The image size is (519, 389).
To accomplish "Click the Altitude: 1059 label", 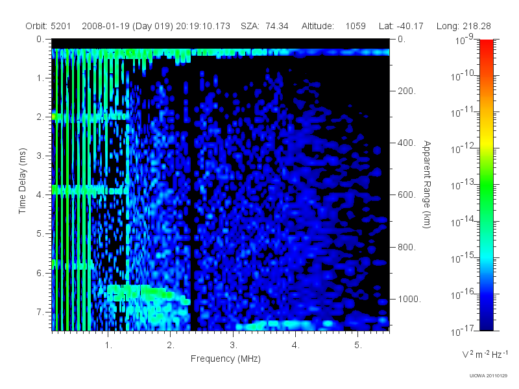I will click(x=333, y=26).
